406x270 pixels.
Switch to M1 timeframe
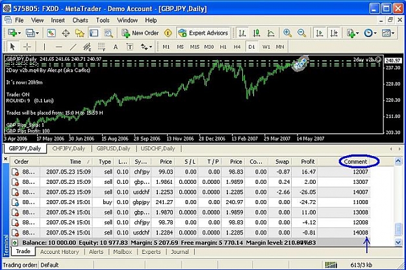click(x=166, y=47)
